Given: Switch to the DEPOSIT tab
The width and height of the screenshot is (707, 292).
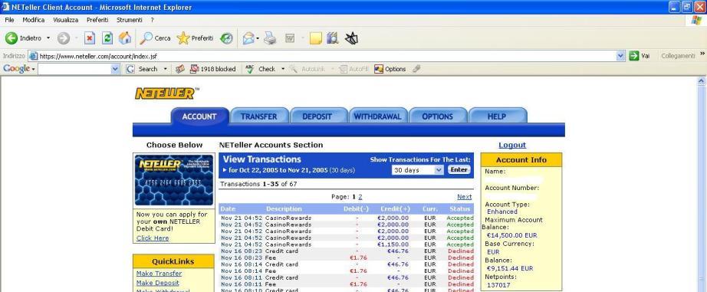Looking at the screenshot, I should [x=317, y=116].
